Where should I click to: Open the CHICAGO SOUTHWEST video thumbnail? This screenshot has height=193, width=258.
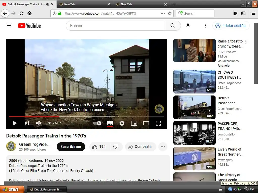(x=194, y=82)
